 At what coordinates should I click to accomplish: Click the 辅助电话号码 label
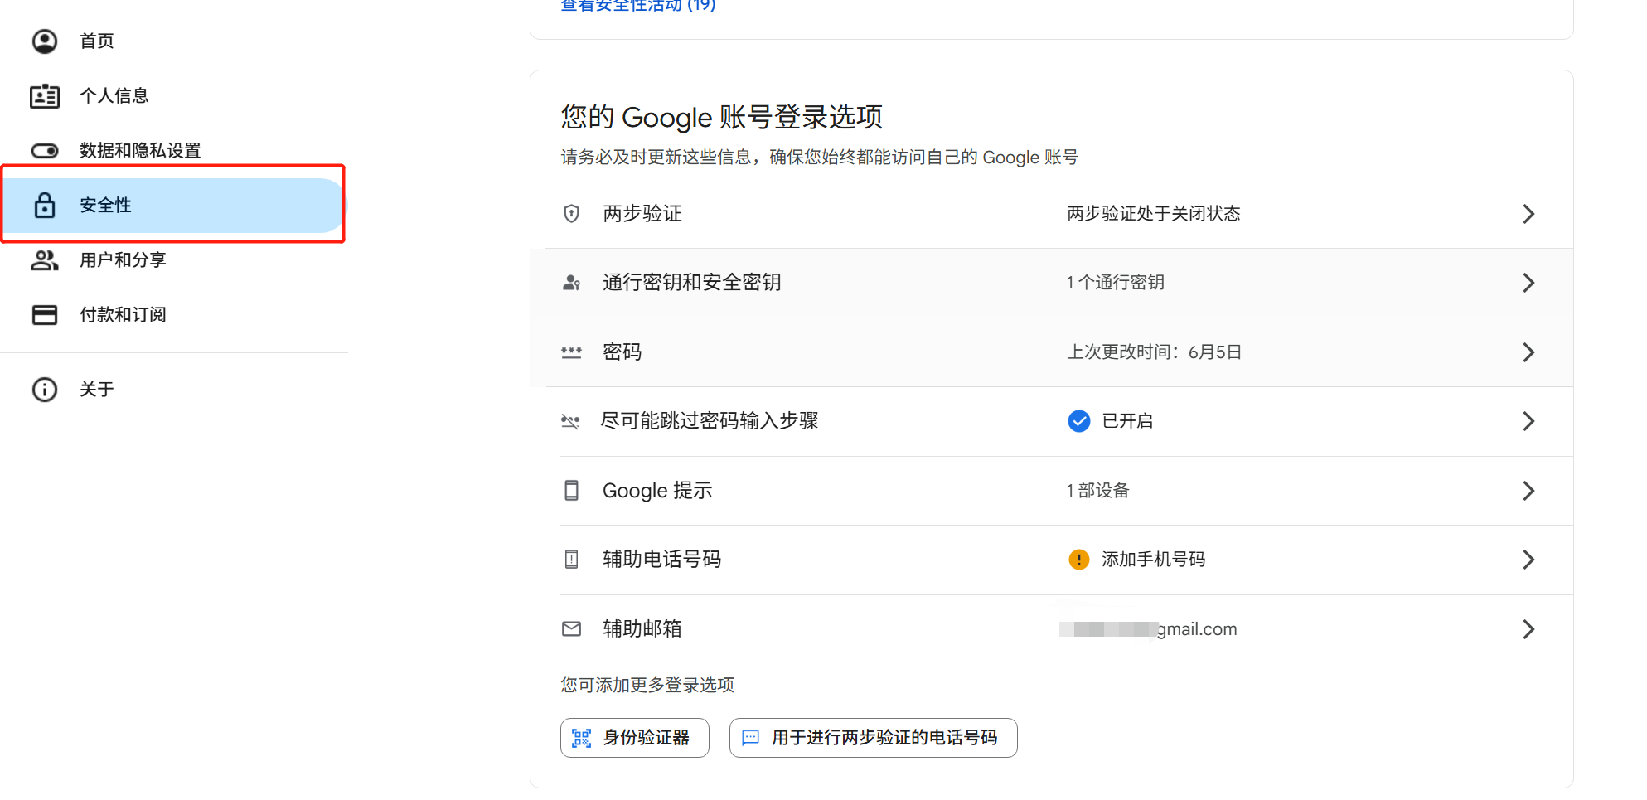[662, 560]
